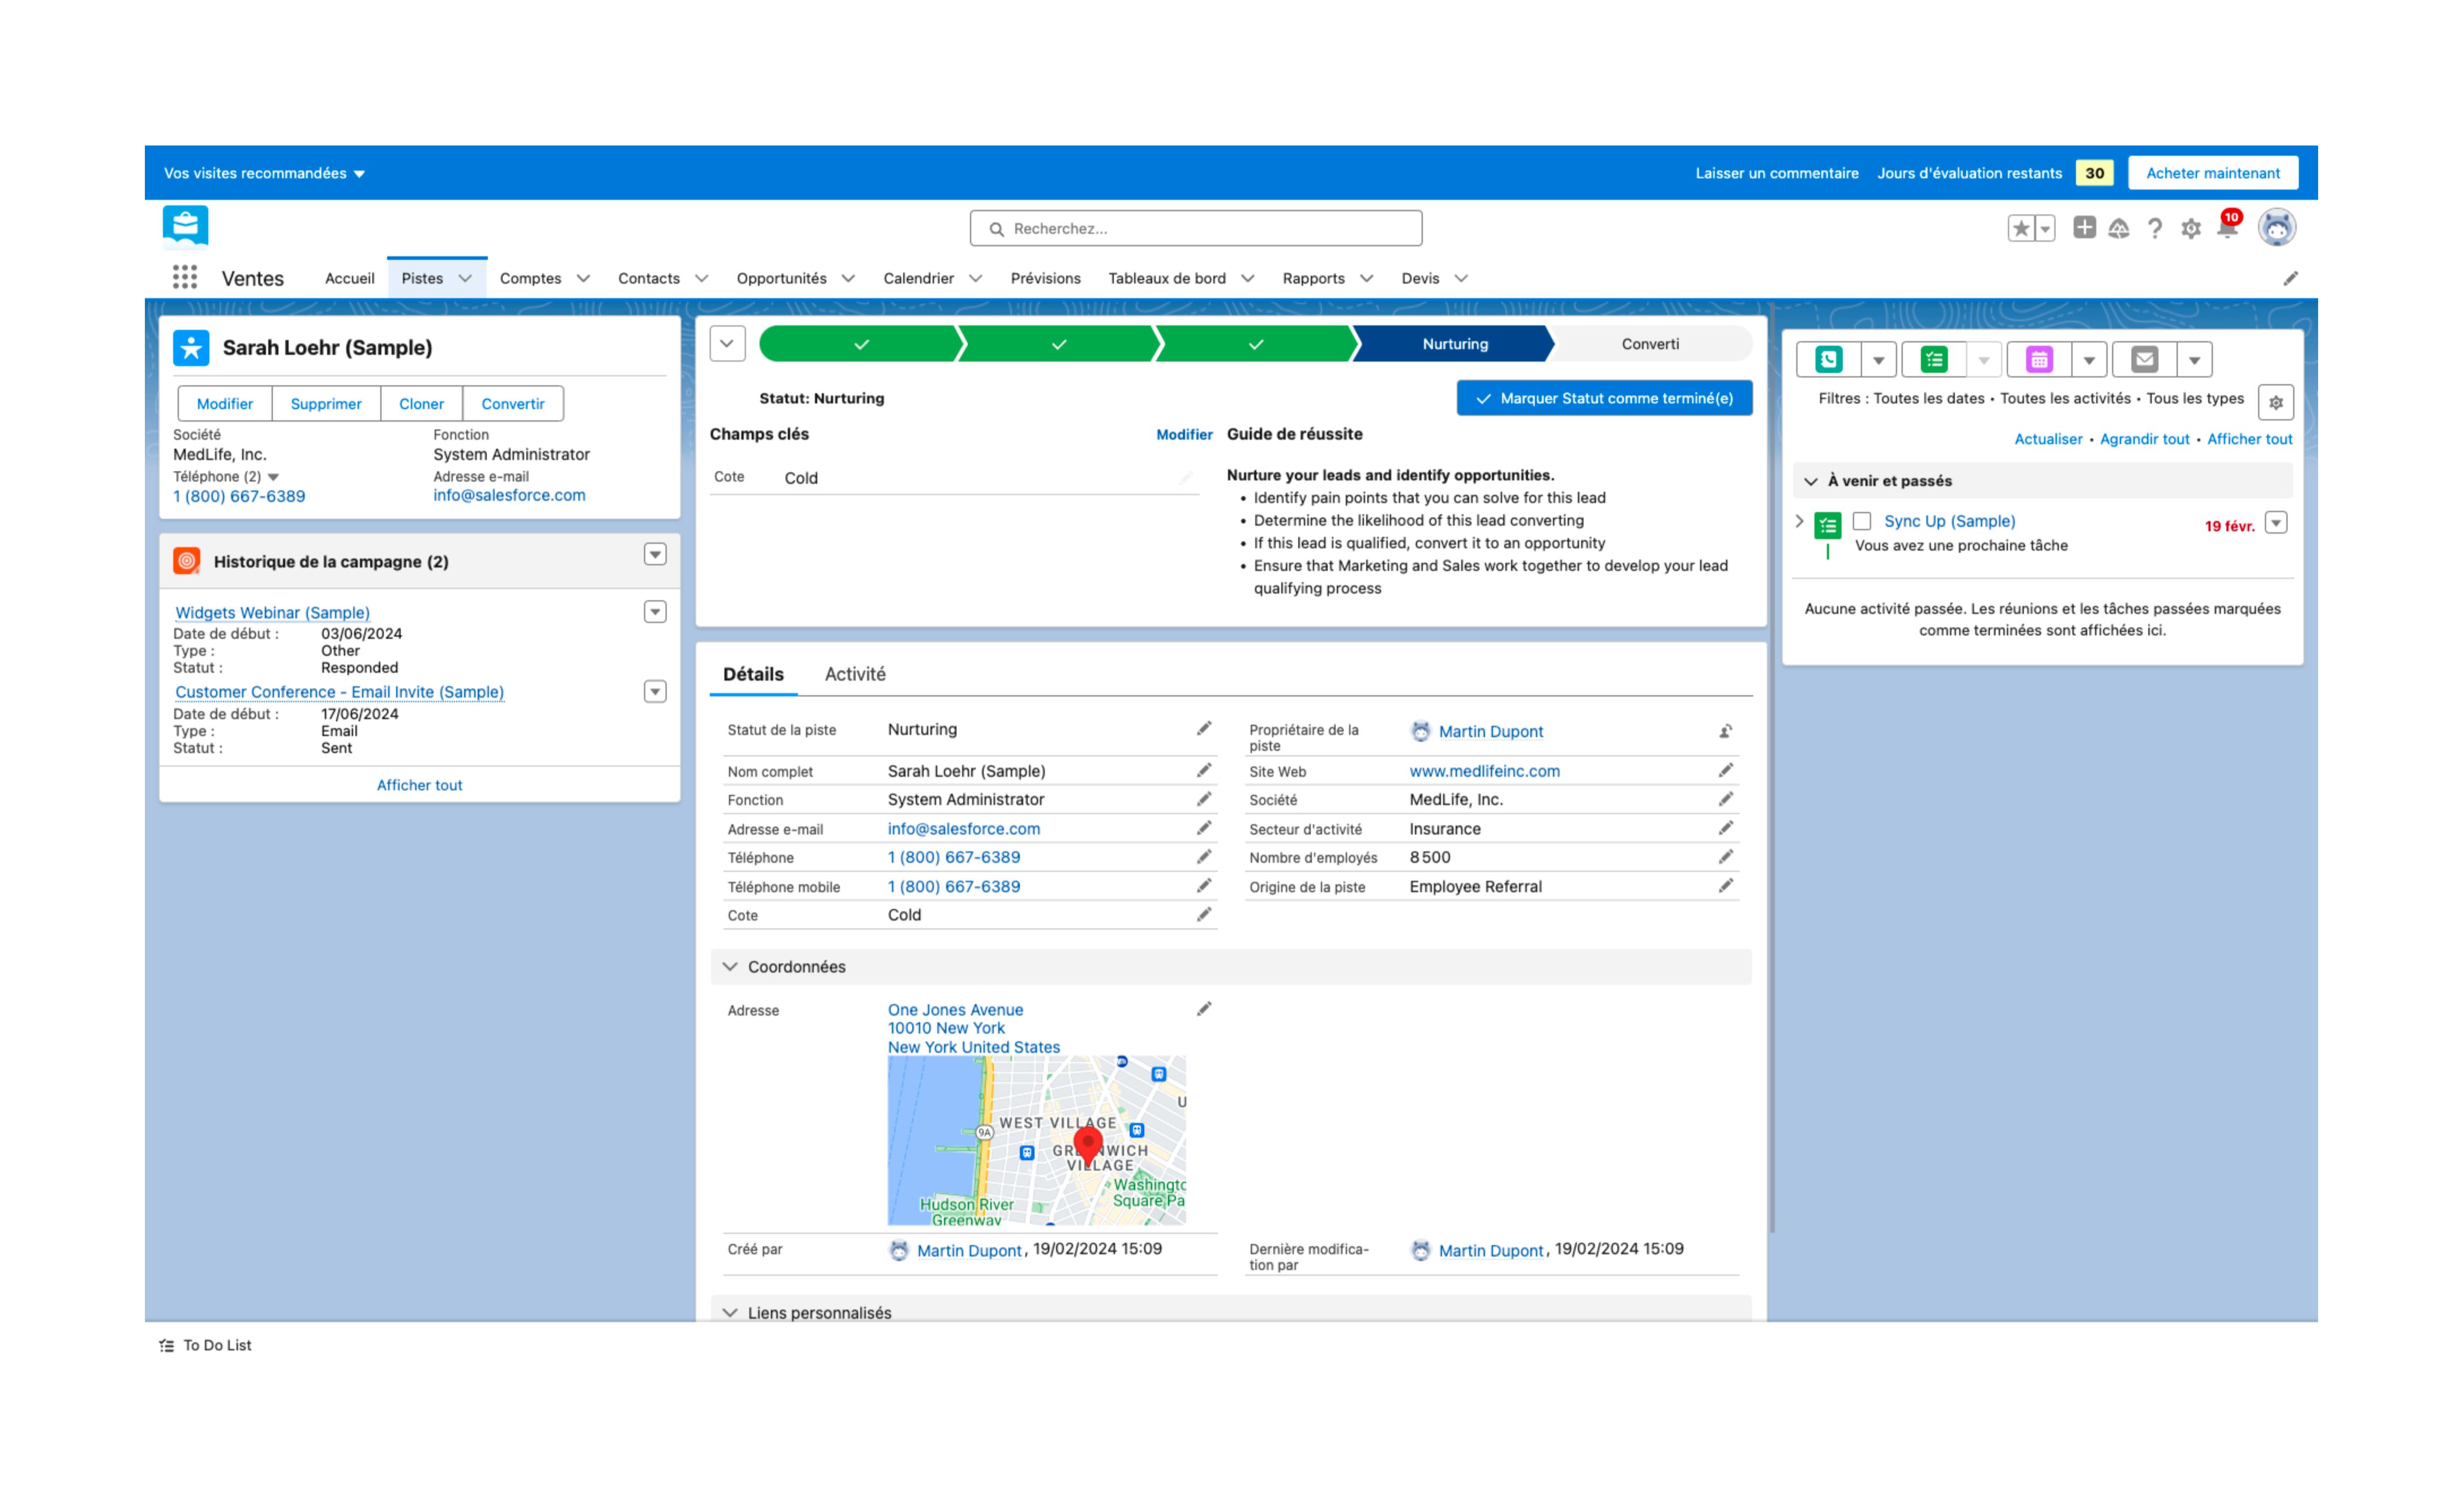2463x1512 pixels.
Task: Click the navigation bar edit pencil
Action: tap(2290, 278)
